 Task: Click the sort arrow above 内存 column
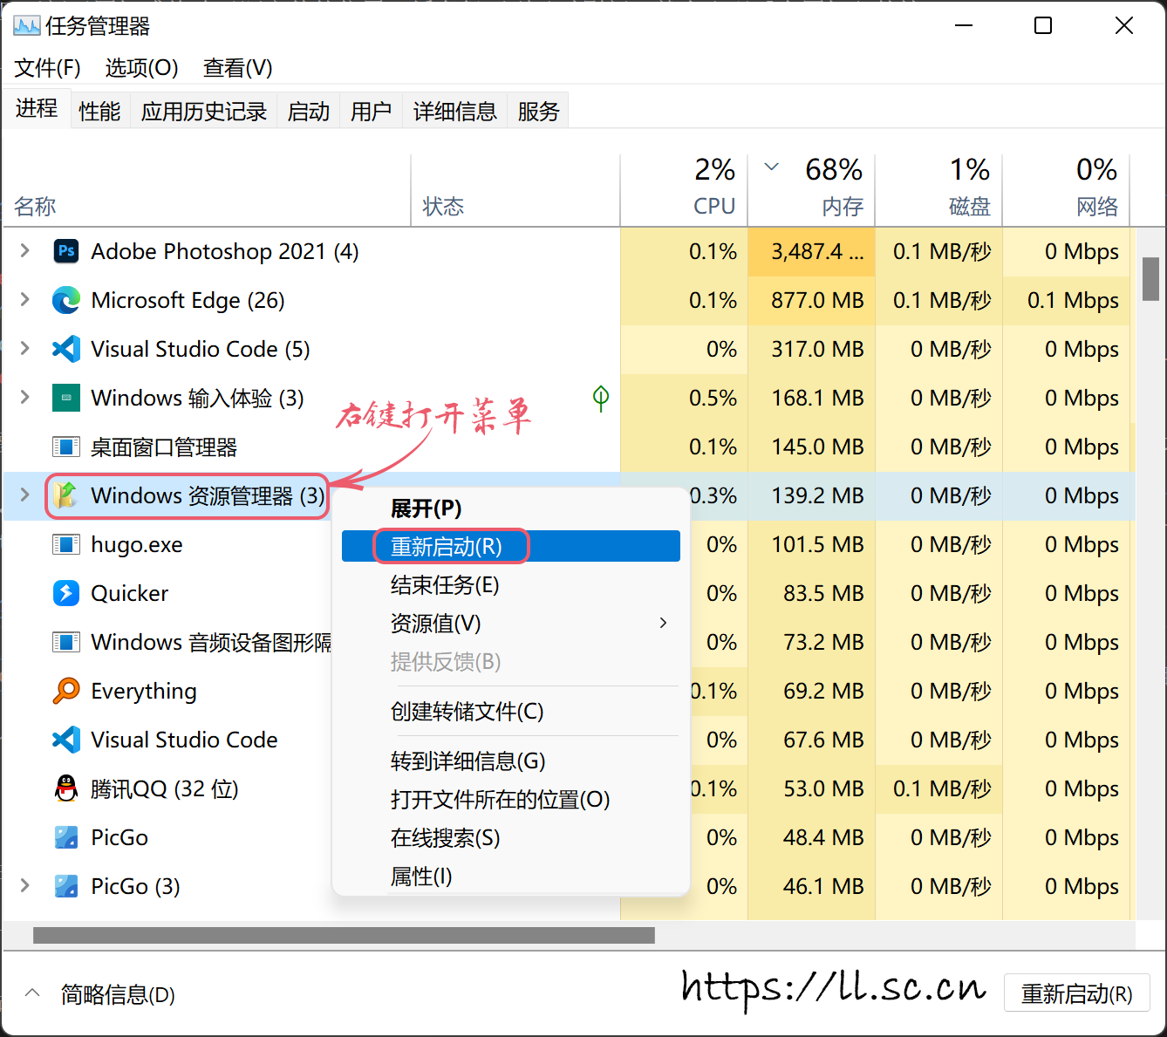(x=772, y=167)
